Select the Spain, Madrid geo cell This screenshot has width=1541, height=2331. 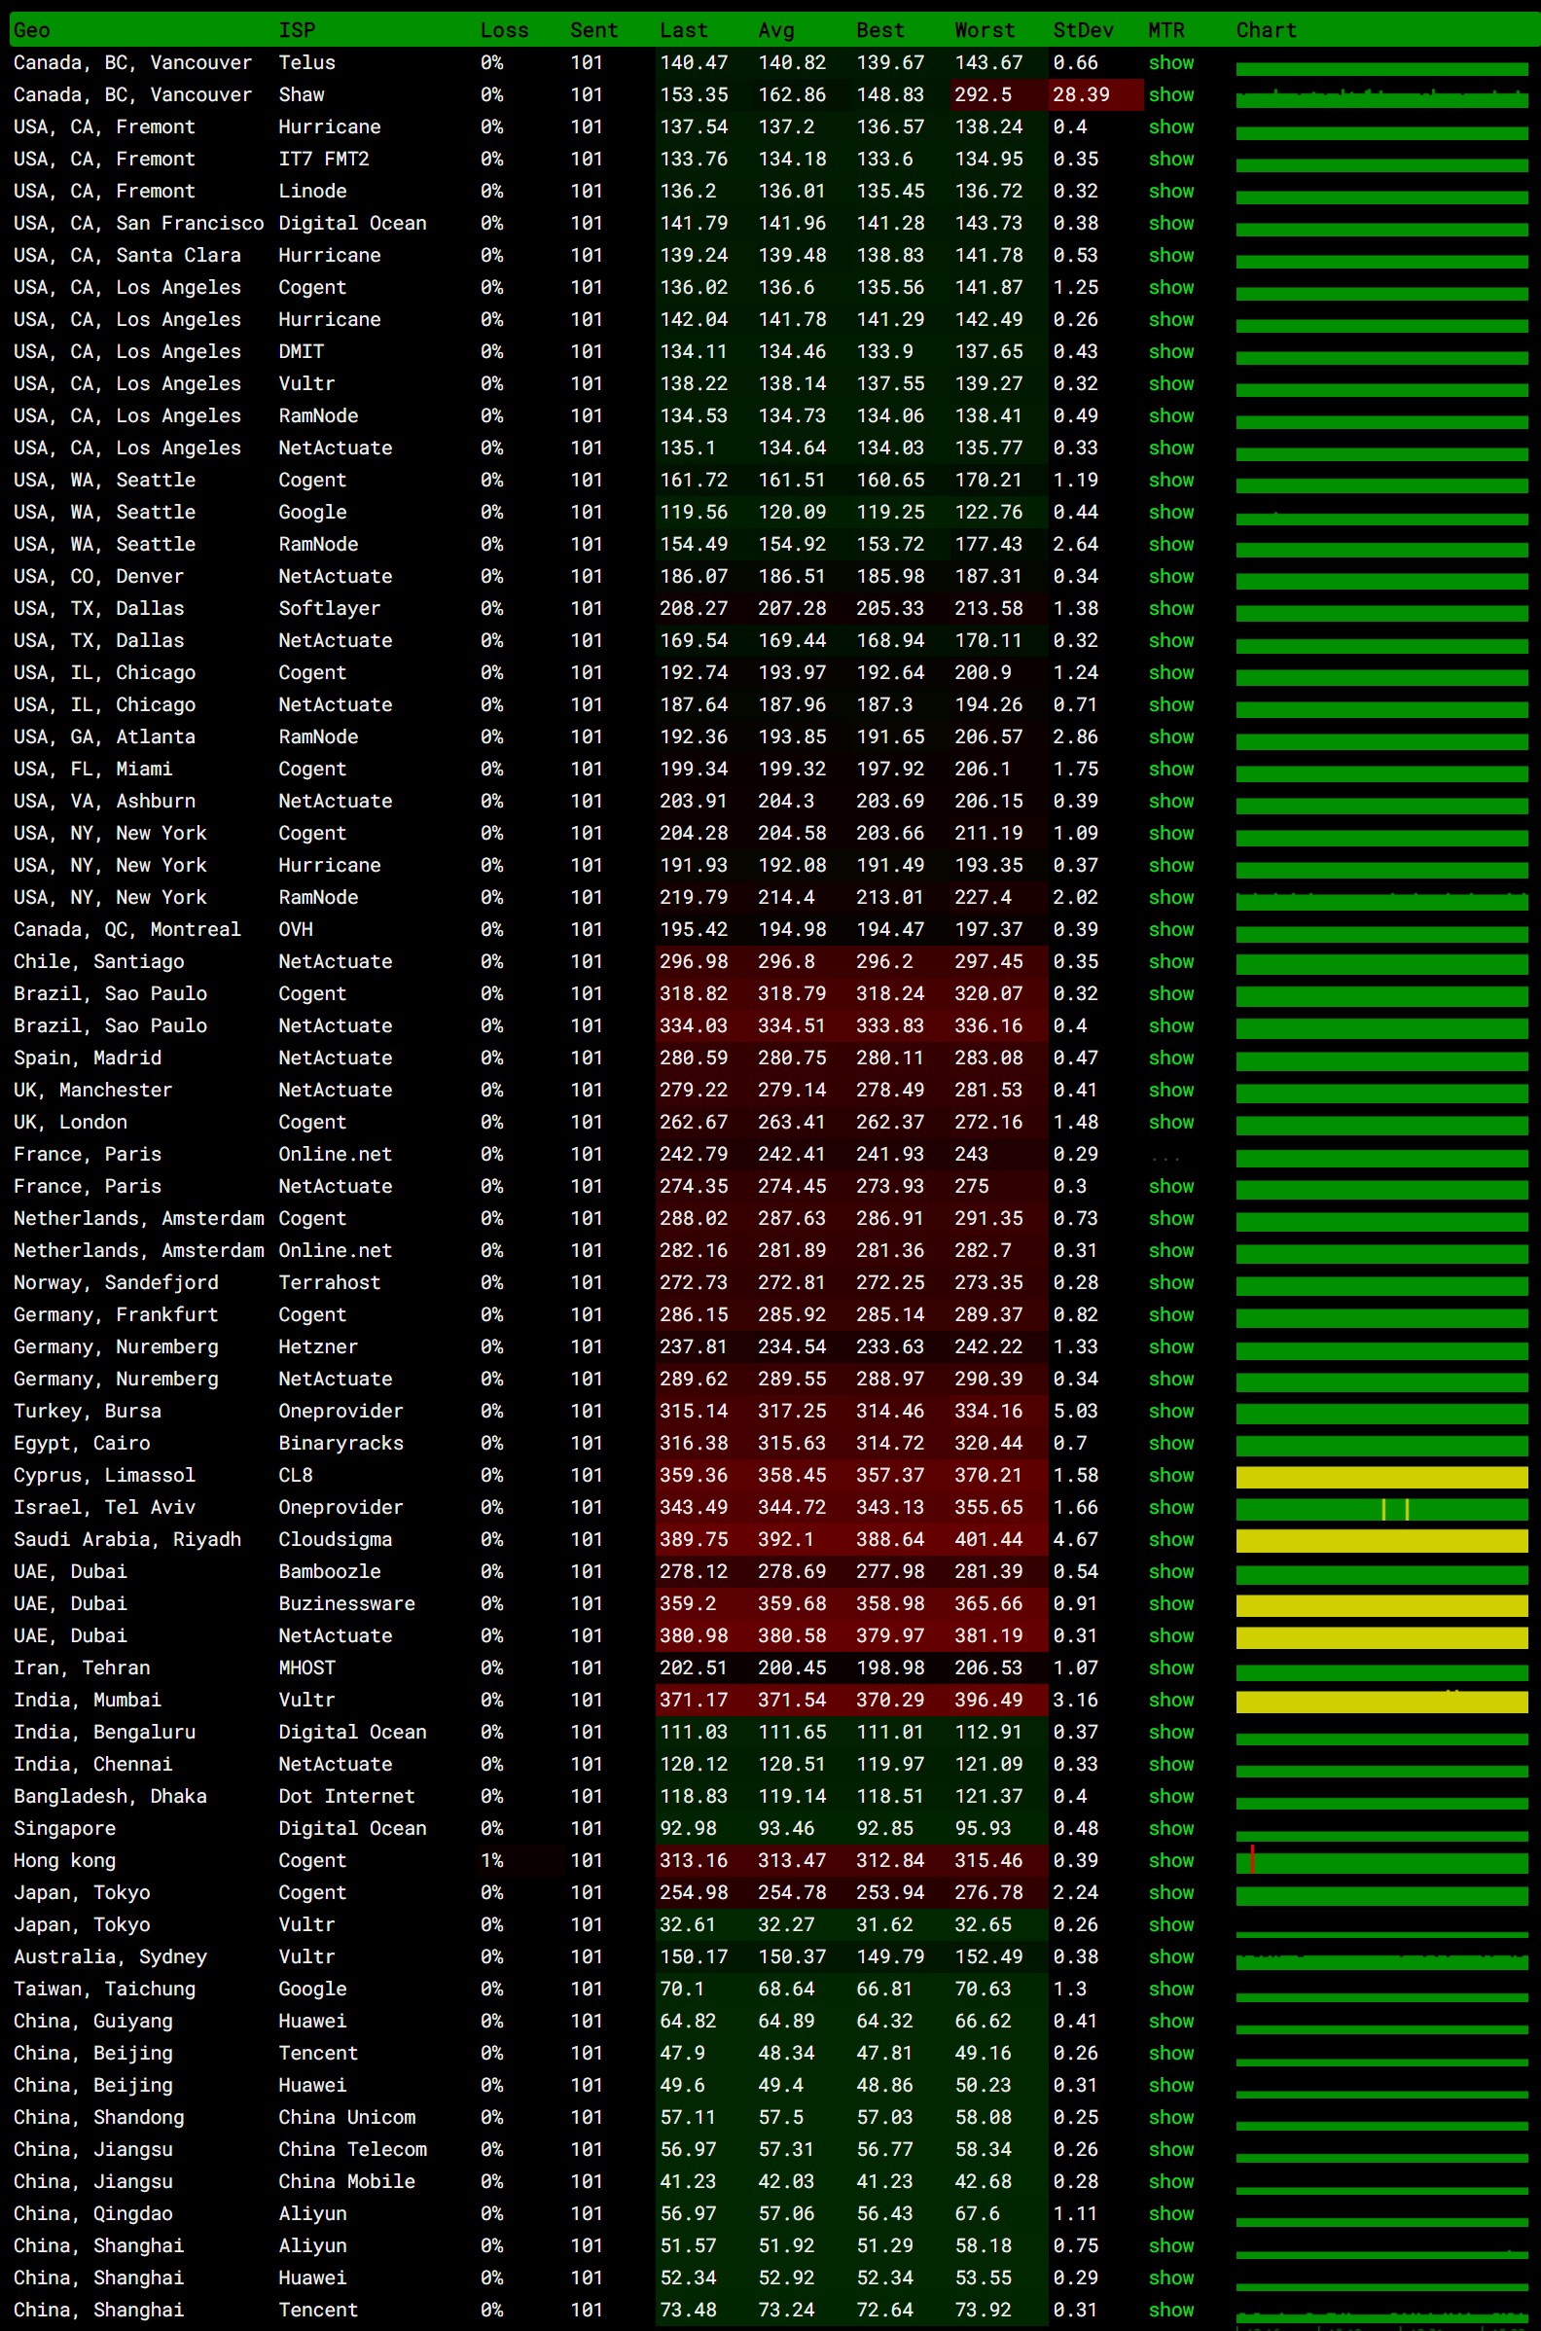coord(88,1058)
